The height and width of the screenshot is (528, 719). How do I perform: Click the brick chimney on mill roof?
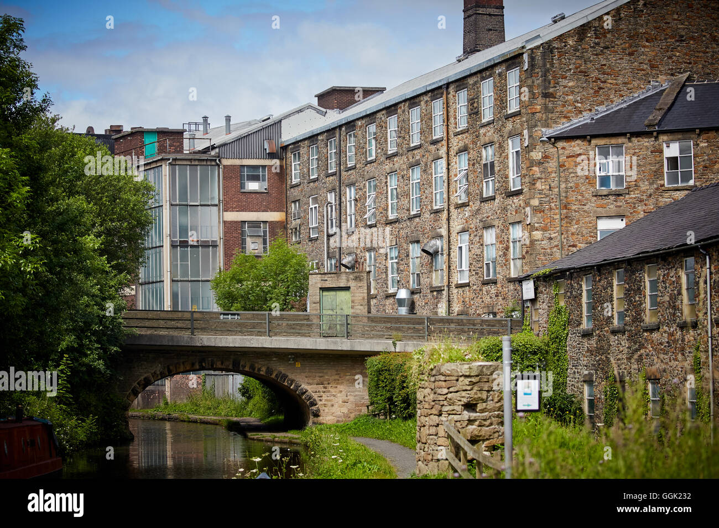(483, 25)
